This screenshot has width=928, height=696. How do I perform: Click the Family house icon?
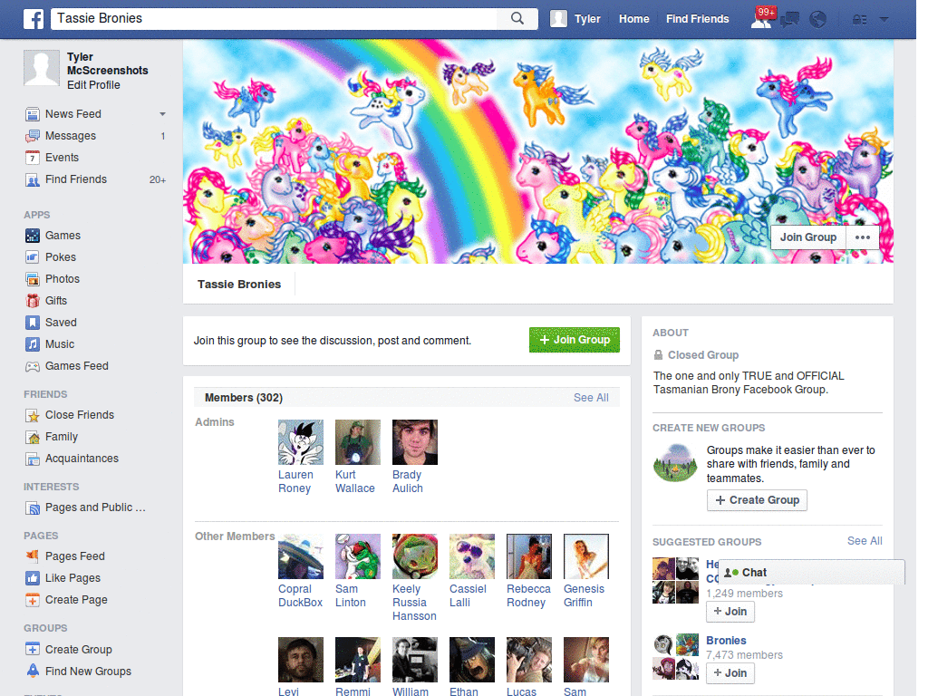[x=33, y=438]
